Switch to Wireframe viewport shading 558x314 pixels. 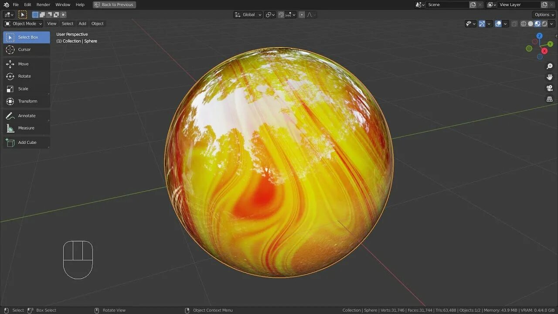pyautogui.click(x=523, y=24)
